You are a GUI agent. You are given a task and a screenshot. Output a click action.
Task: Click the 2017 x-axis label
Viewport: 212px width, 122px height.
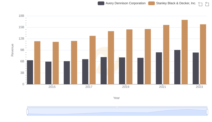tap(89, 87)
